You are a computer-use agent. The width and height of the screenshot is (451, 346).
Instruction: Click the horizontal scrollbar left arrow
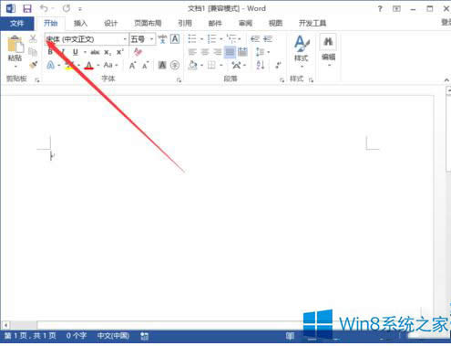point(5,325)
